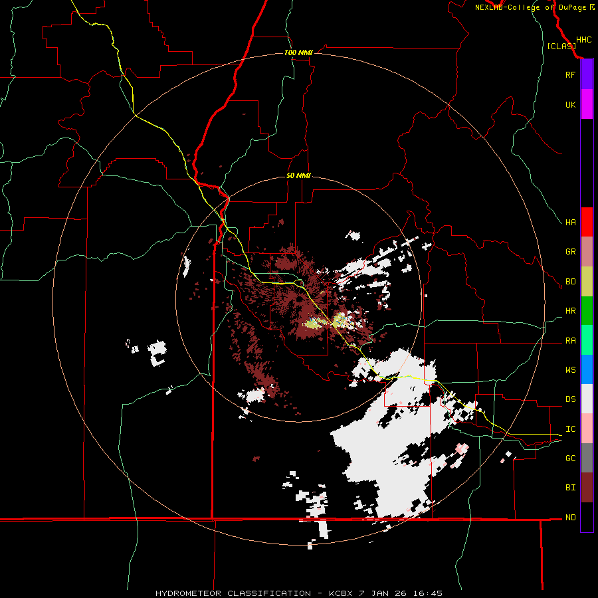Screen dimensions: 598x598
Task: Click the Hydrometeor Classification KCBX title text
Action: point(299,593)
